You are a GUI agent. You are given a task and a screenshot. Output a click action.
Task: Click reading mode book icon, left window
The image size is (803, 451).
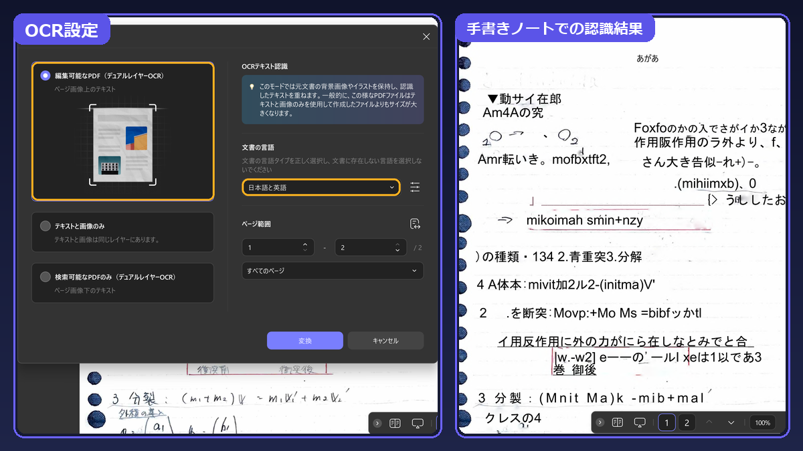click(x=395, y=423)
